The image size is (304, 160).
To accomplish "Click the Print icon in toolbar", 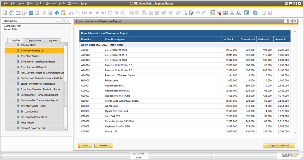I will coord(11,13).
